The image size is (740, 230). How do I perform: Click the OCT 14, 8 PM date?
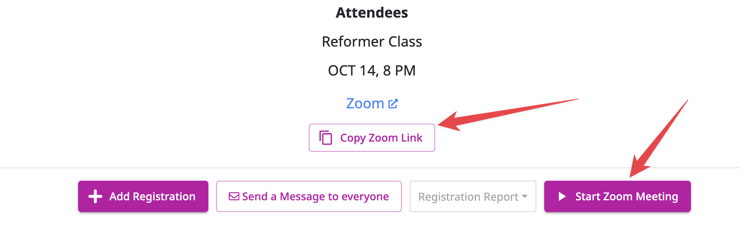372,70
